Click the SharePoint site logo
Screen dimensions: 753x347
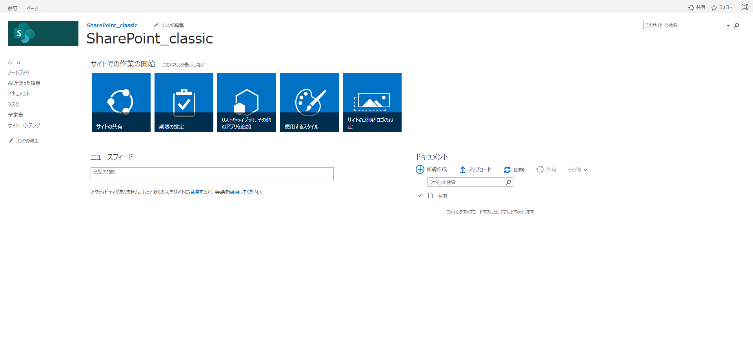coord(43,33)
